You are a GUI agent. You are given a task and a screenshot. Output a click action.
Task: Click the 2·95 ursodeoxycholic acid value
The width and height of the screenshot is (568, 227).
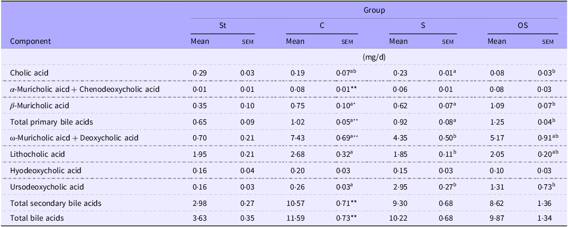coord(397,186)
